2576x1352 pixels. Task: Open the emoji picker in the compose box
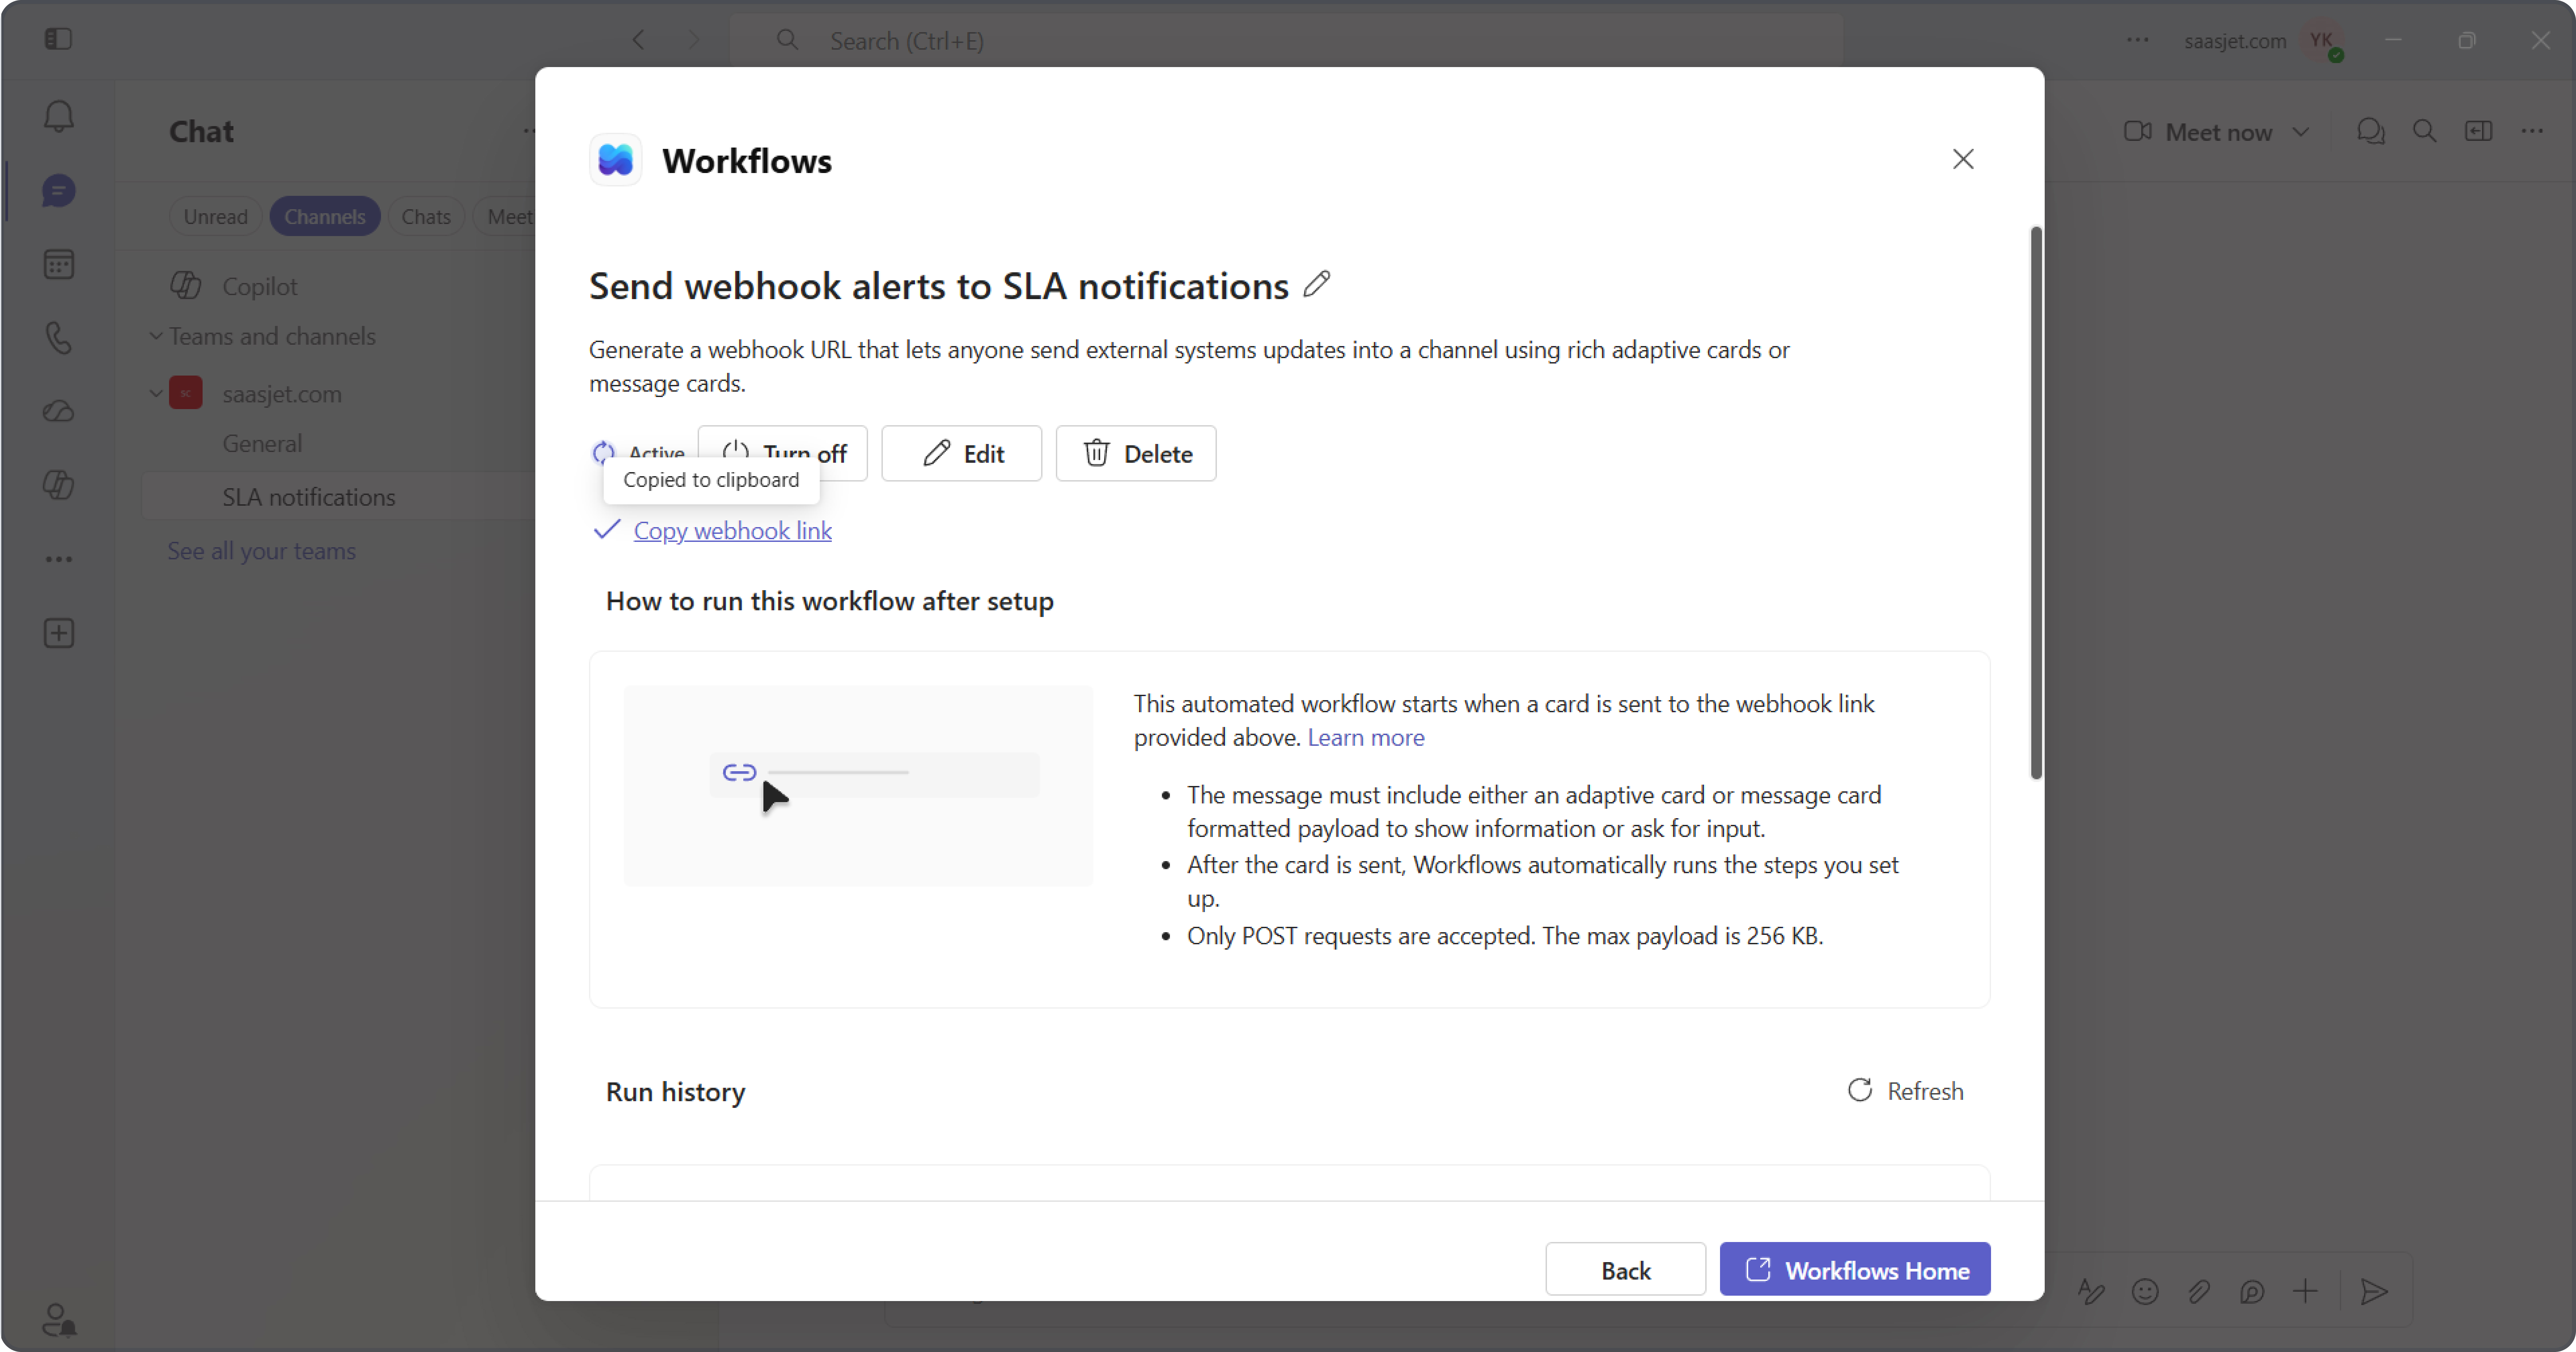click(x=2145, y=1292)
